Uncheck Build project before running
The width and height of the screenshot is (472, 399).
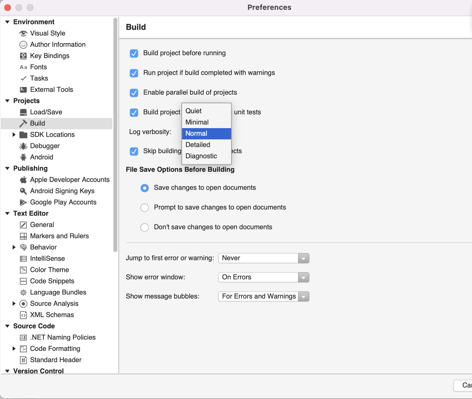(x=134, y=53)
